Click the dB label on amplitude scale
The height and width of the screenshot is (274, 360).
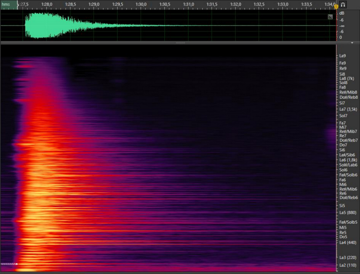pyautogui.click(x=341, y=13)
